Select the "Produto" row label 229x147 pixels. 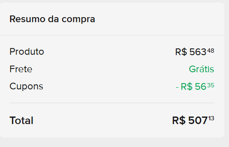(27, 52)
